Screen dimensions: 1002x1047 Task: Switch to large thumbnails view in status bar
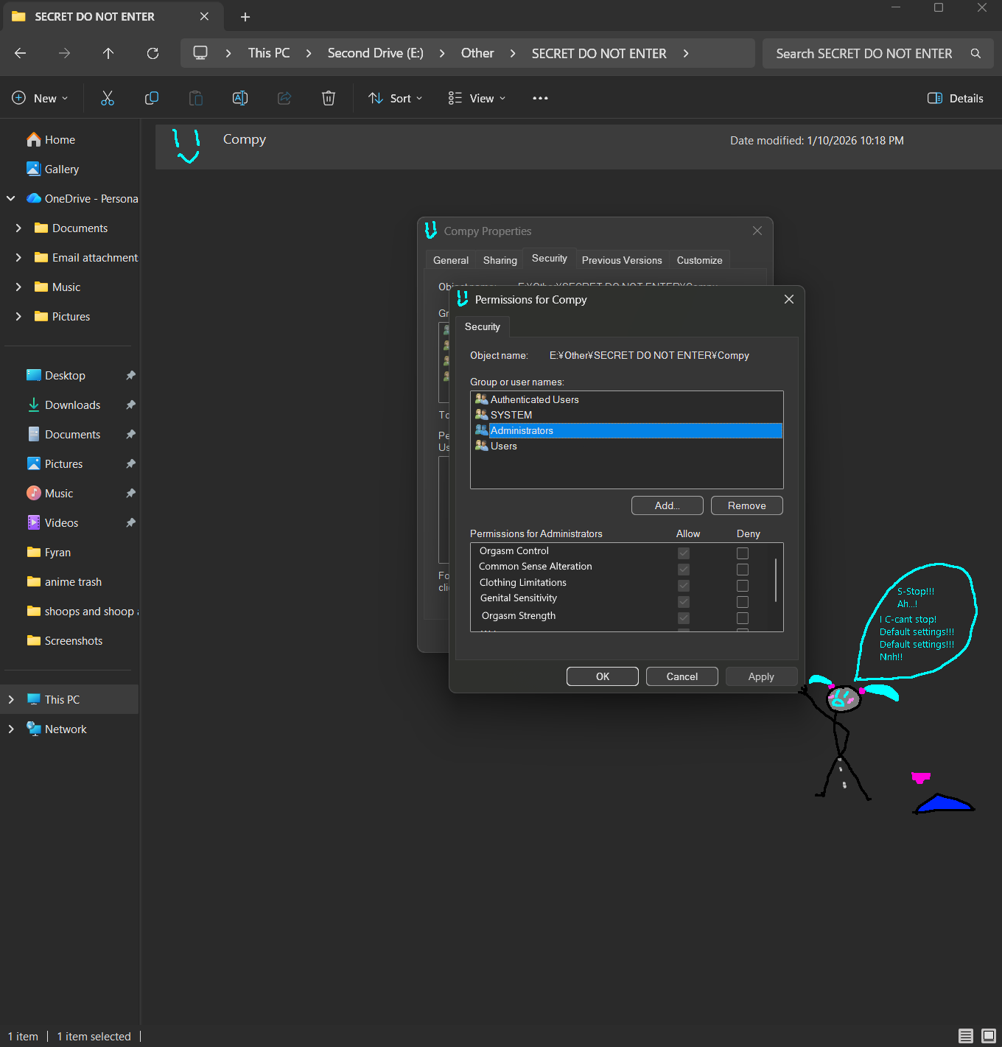pos(989,1036)
